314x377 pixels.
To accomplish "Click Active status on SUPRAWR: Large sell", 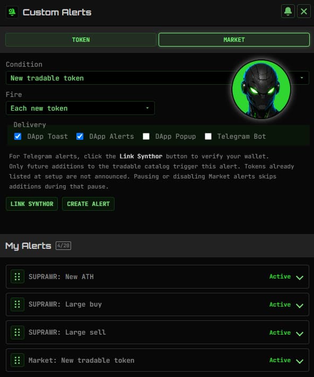I will coord(280,333).
